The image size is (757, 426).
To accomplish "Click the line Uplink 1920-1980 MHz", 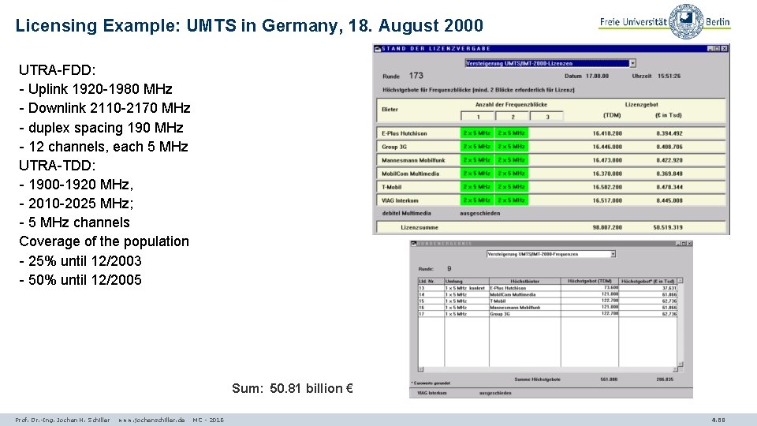I will (95, 89).
